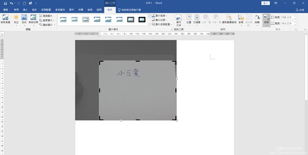Open the 圖片框線 (Picture Border) dropdown

[159, 16]
